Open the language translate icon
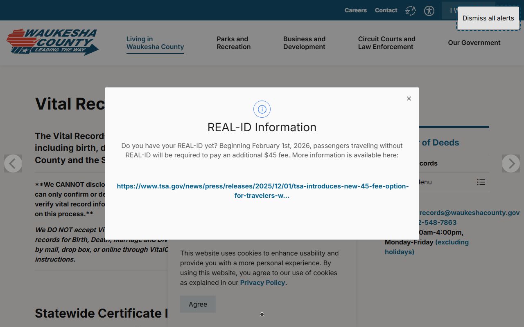Image resolution: width=524 pixels, height=327 pixels. click(410, 11)
